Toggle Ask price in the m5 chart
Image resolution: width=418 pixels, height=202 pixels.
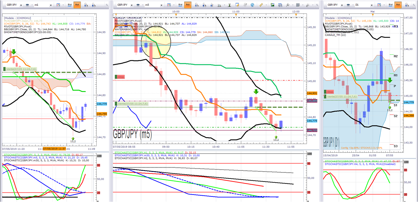coord(188,5)
